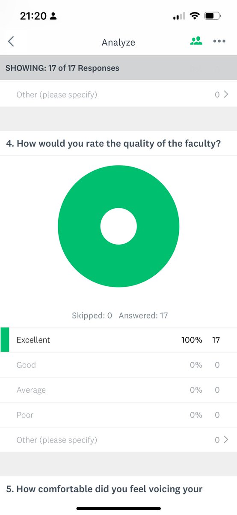The width and height of the screenshot is (237, 515).
Task: Tap the back arrow in header
Action: coord(11,42)
